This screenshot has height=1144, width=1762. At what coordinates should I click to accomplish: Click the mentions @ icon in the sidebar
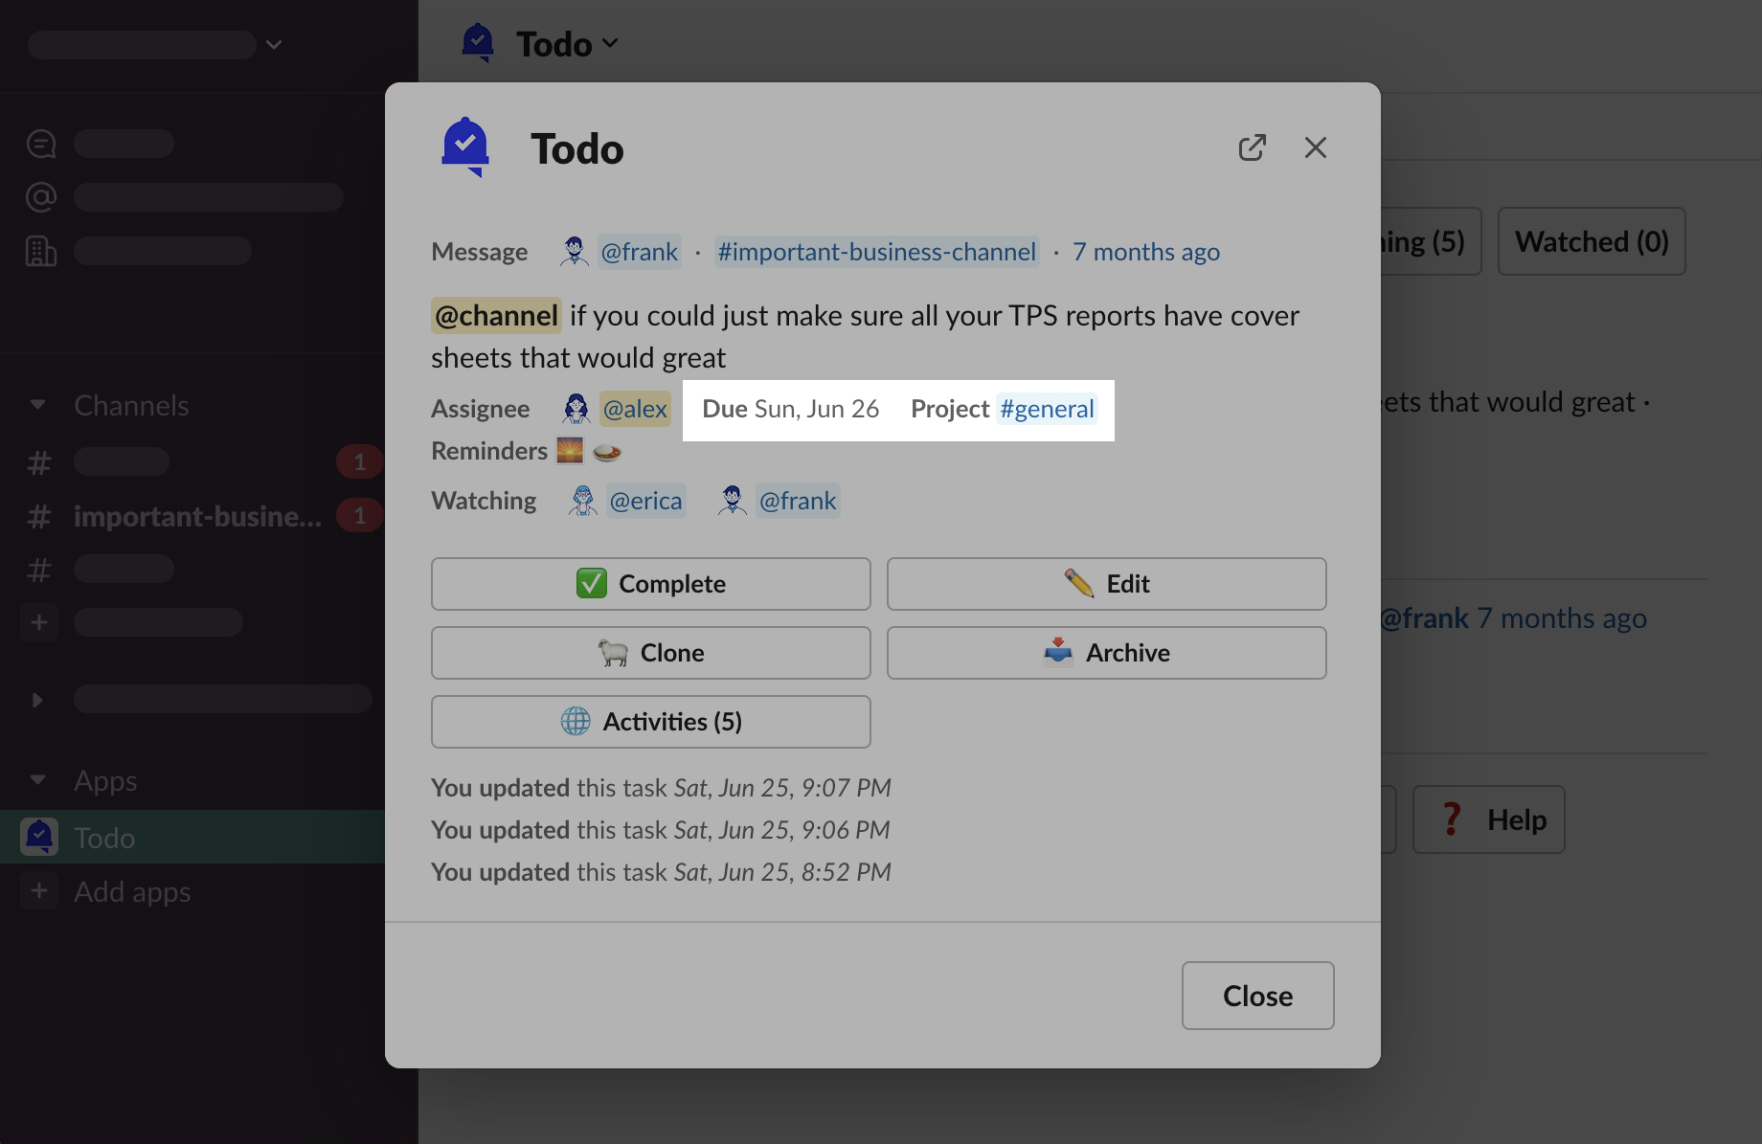point(41,197)
